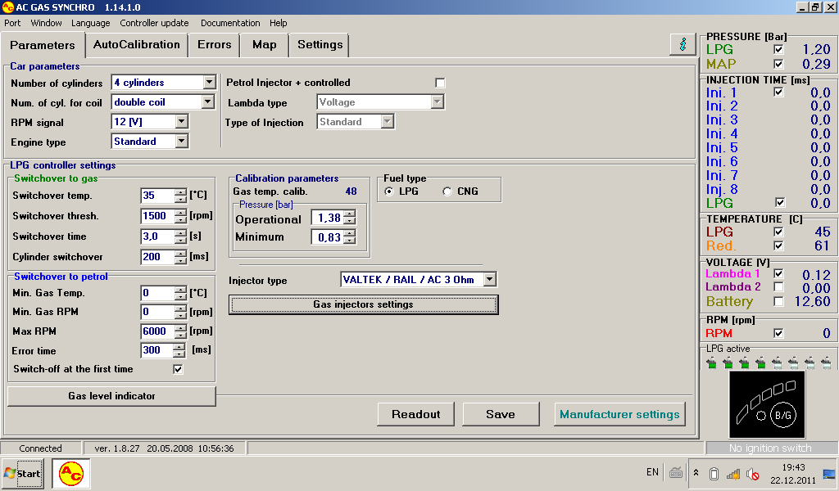
Task: Save the controller parameters
Action: [501, 414]
